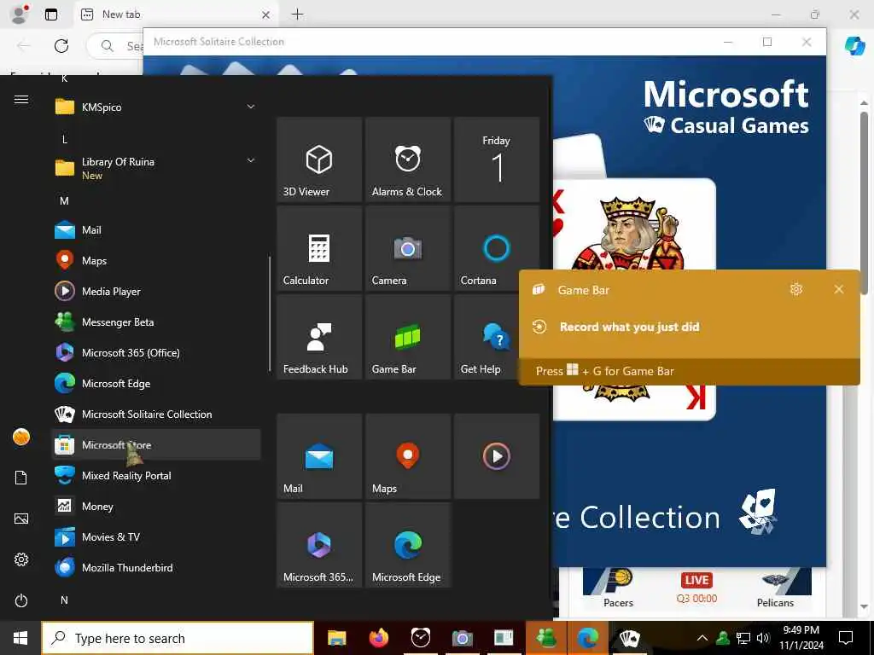Open the 3D Viewer tile

pos(319,159)
